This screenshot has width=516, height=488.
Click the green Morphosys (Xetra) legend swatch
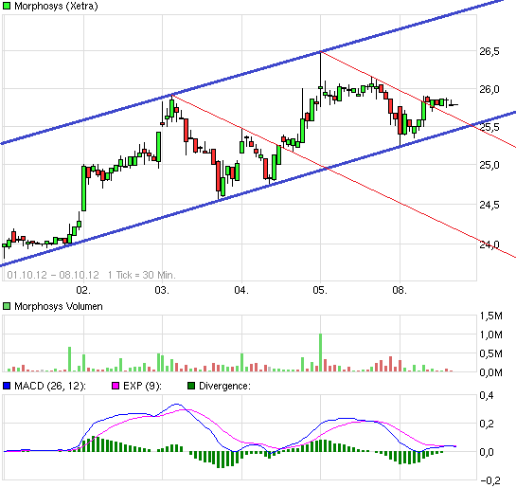7,6
